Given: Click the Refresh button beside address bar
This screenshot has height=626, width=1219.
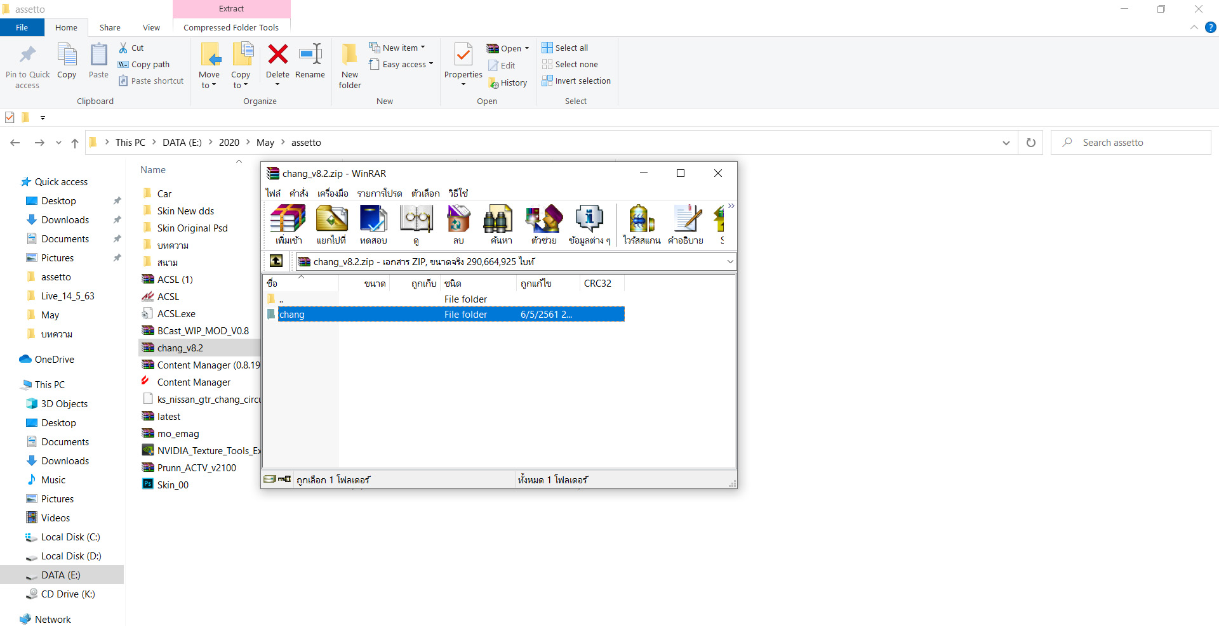Looking at the screenshot, I should [1031, 143].
